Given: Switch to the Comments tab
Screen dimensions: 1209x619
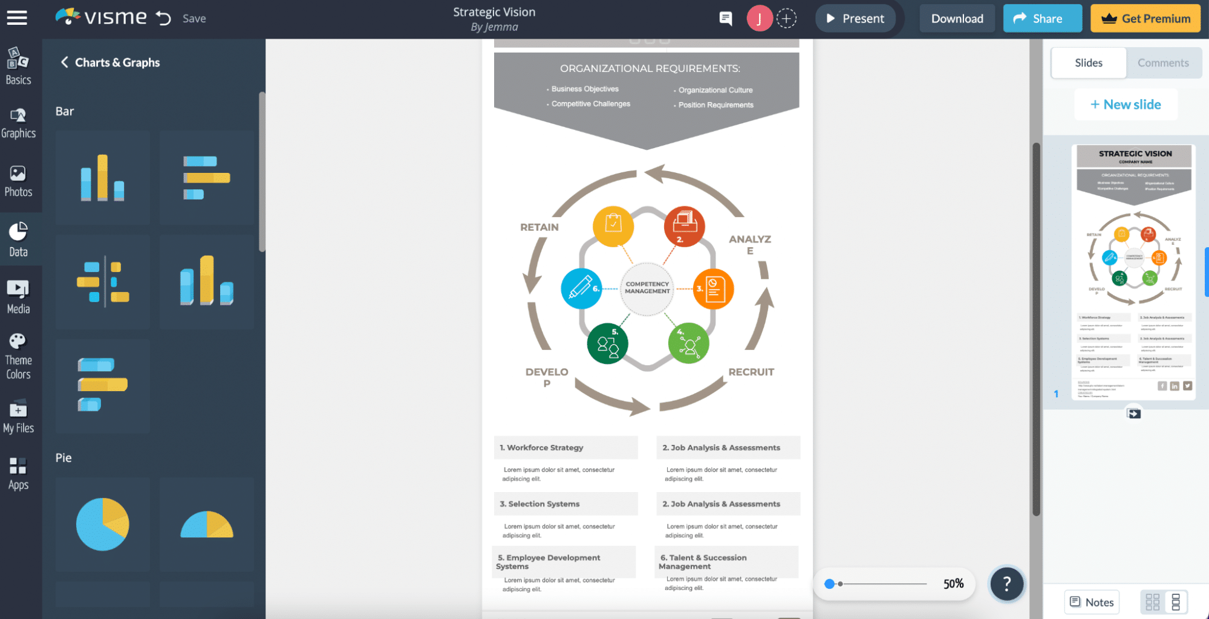Looking at the screenshot, I should pos(1163,63).
